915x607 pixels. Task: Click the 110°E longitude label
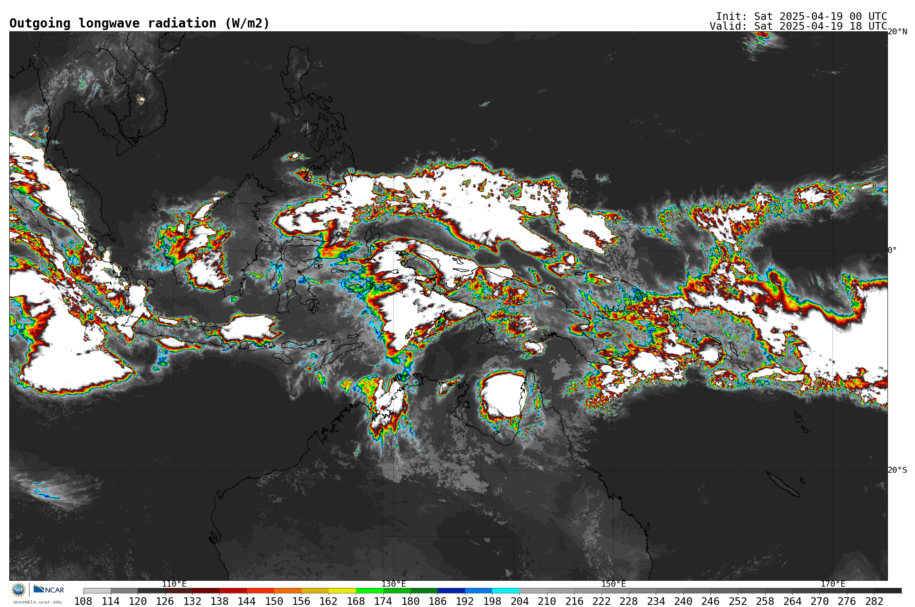[x=174, y=584]
